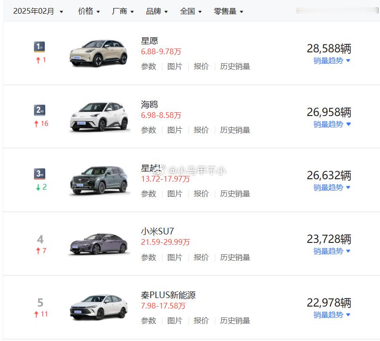Open the 小米SU7 purple car thumbnail

click(x=99, y=244)
